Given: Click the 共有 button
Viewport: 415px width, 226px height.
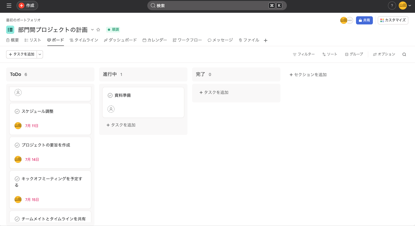Looking at the screenshot, I should (x=364, y=20).
